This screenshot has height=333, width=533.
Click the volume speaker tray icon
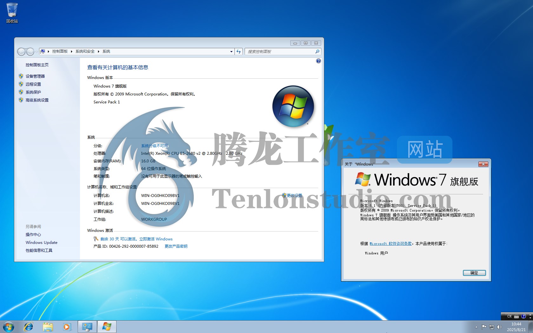point(499,327)
